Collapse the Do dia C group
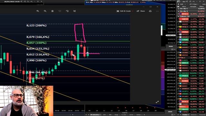The image size is (206, 116). [x=179, y=9]
